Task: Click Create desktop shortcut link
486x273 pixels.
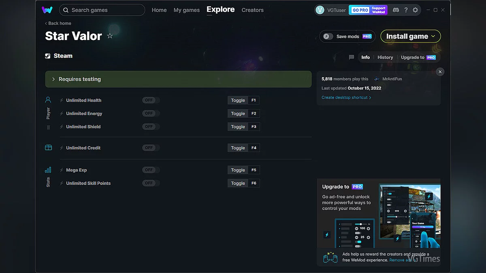Action: pyautogui.click(x=346, y=97)
